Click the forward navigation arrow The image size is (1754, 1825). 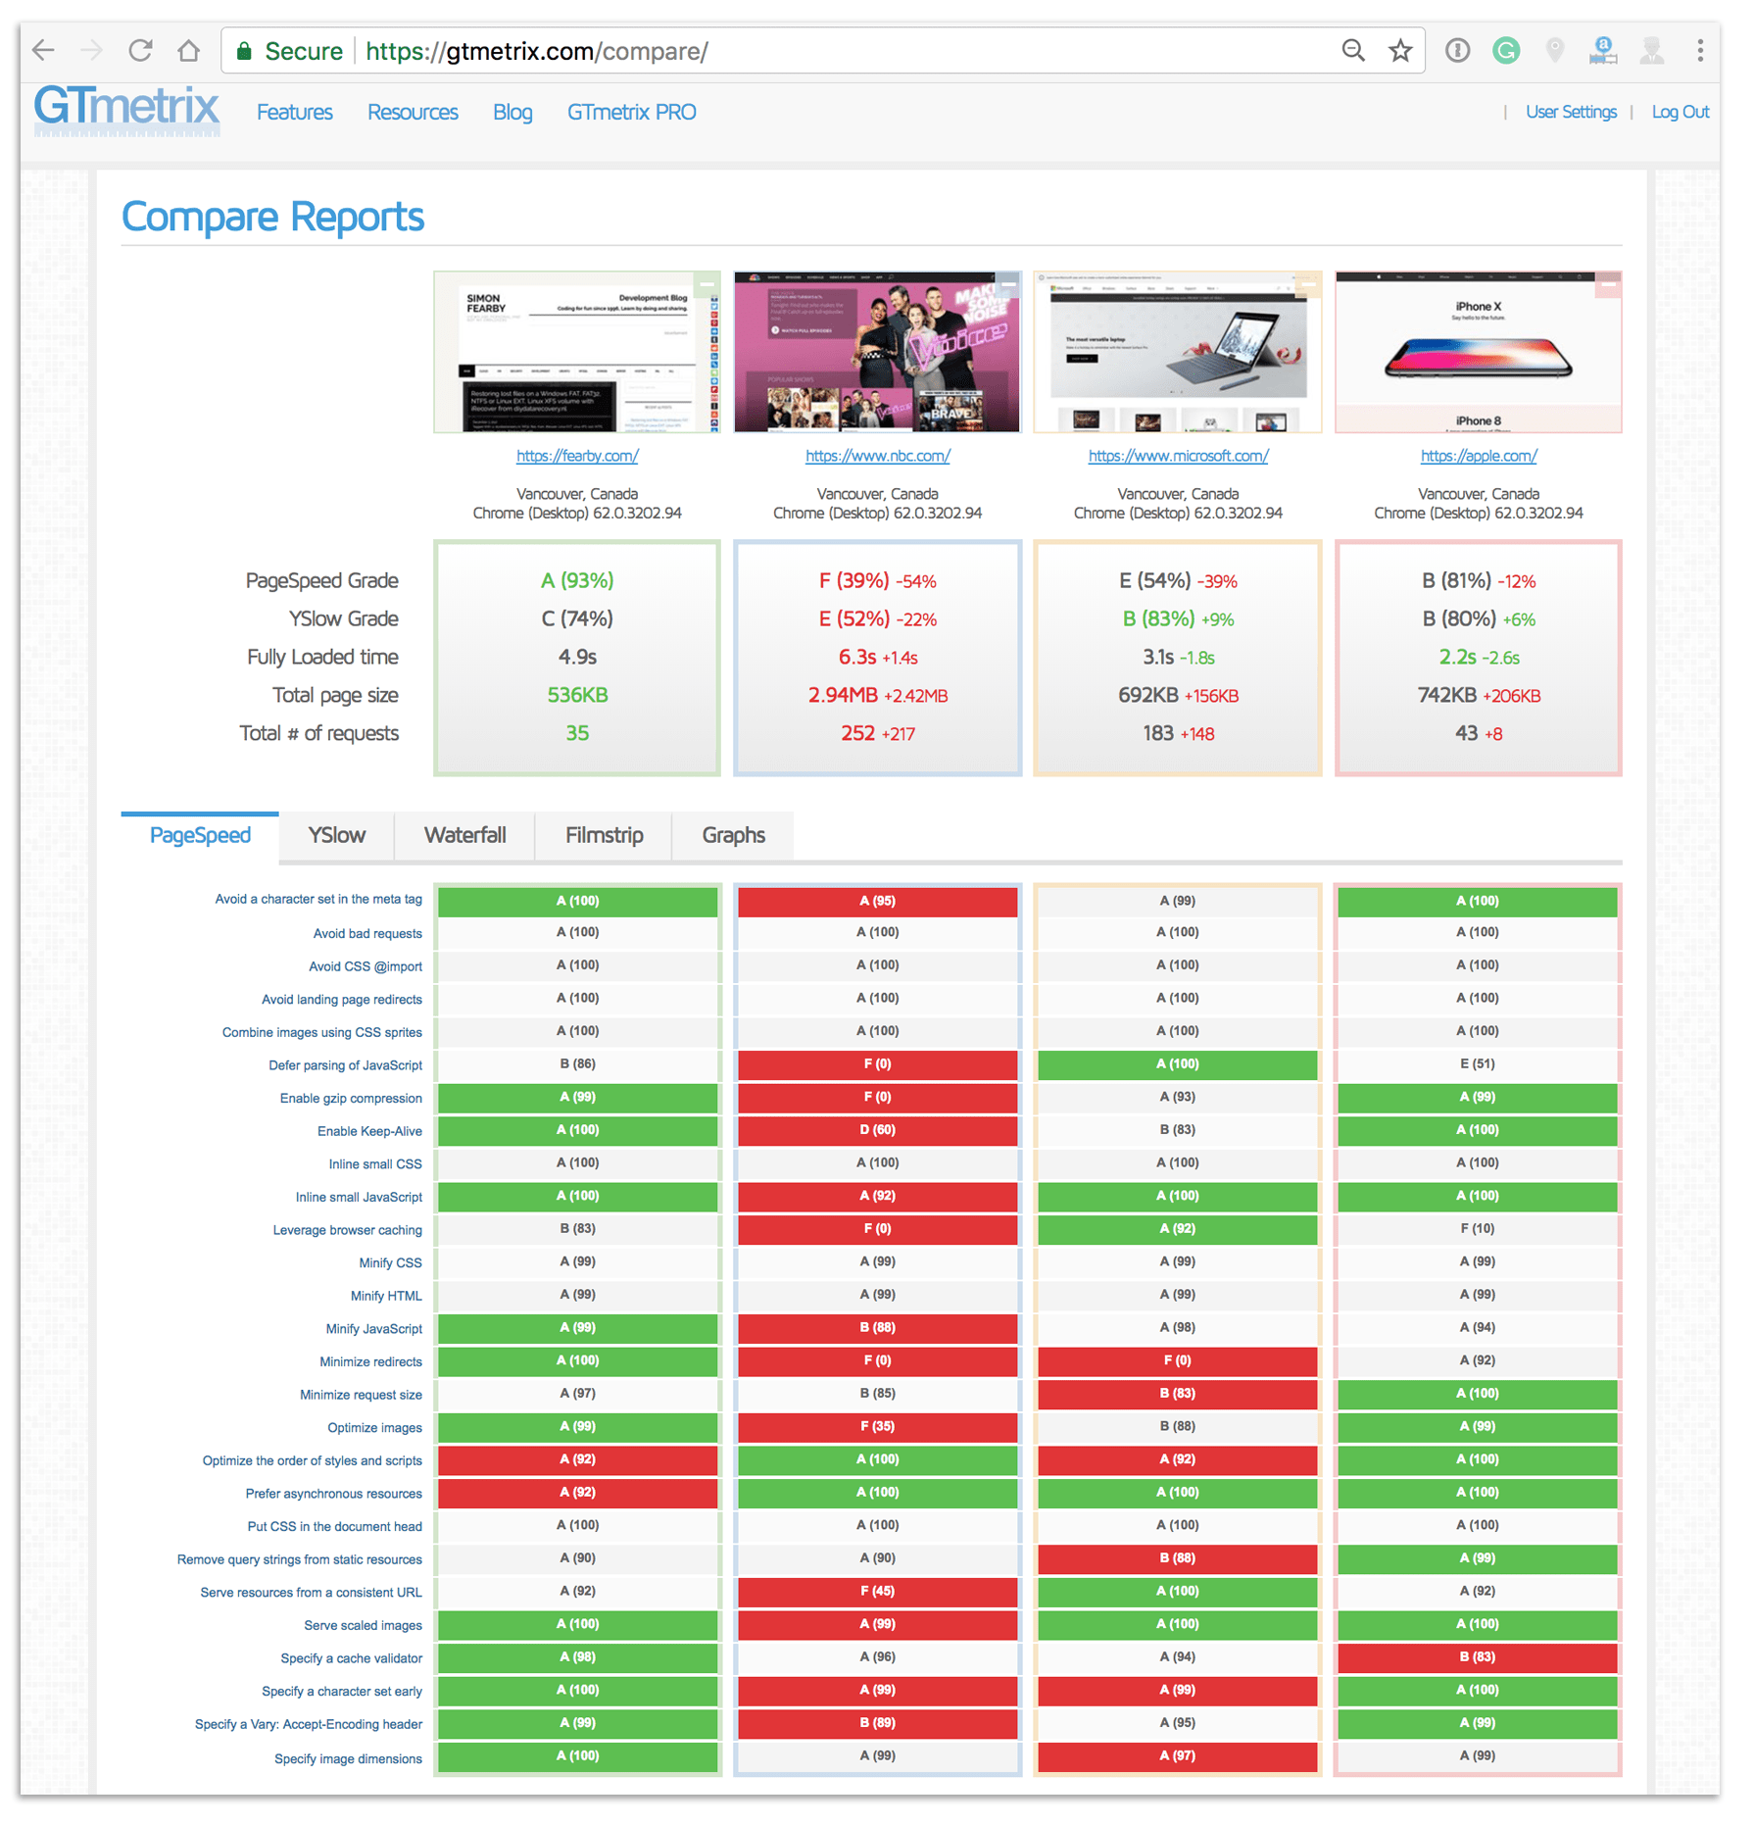tap(91, 50)
